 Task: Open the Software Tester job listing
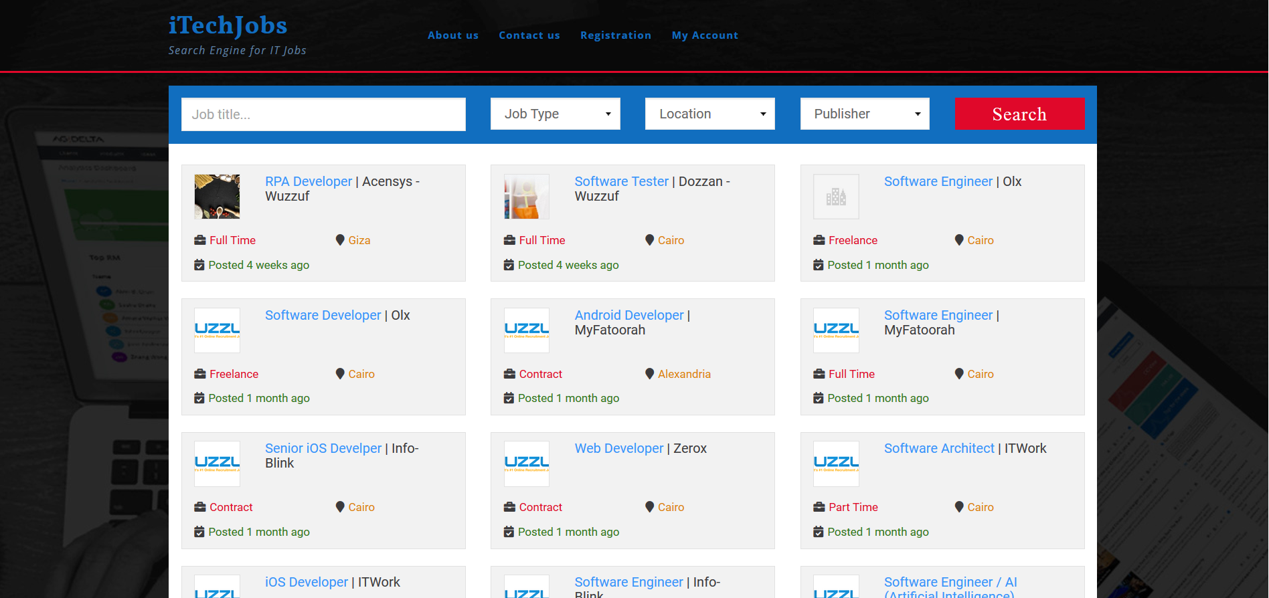pos(622,181)
